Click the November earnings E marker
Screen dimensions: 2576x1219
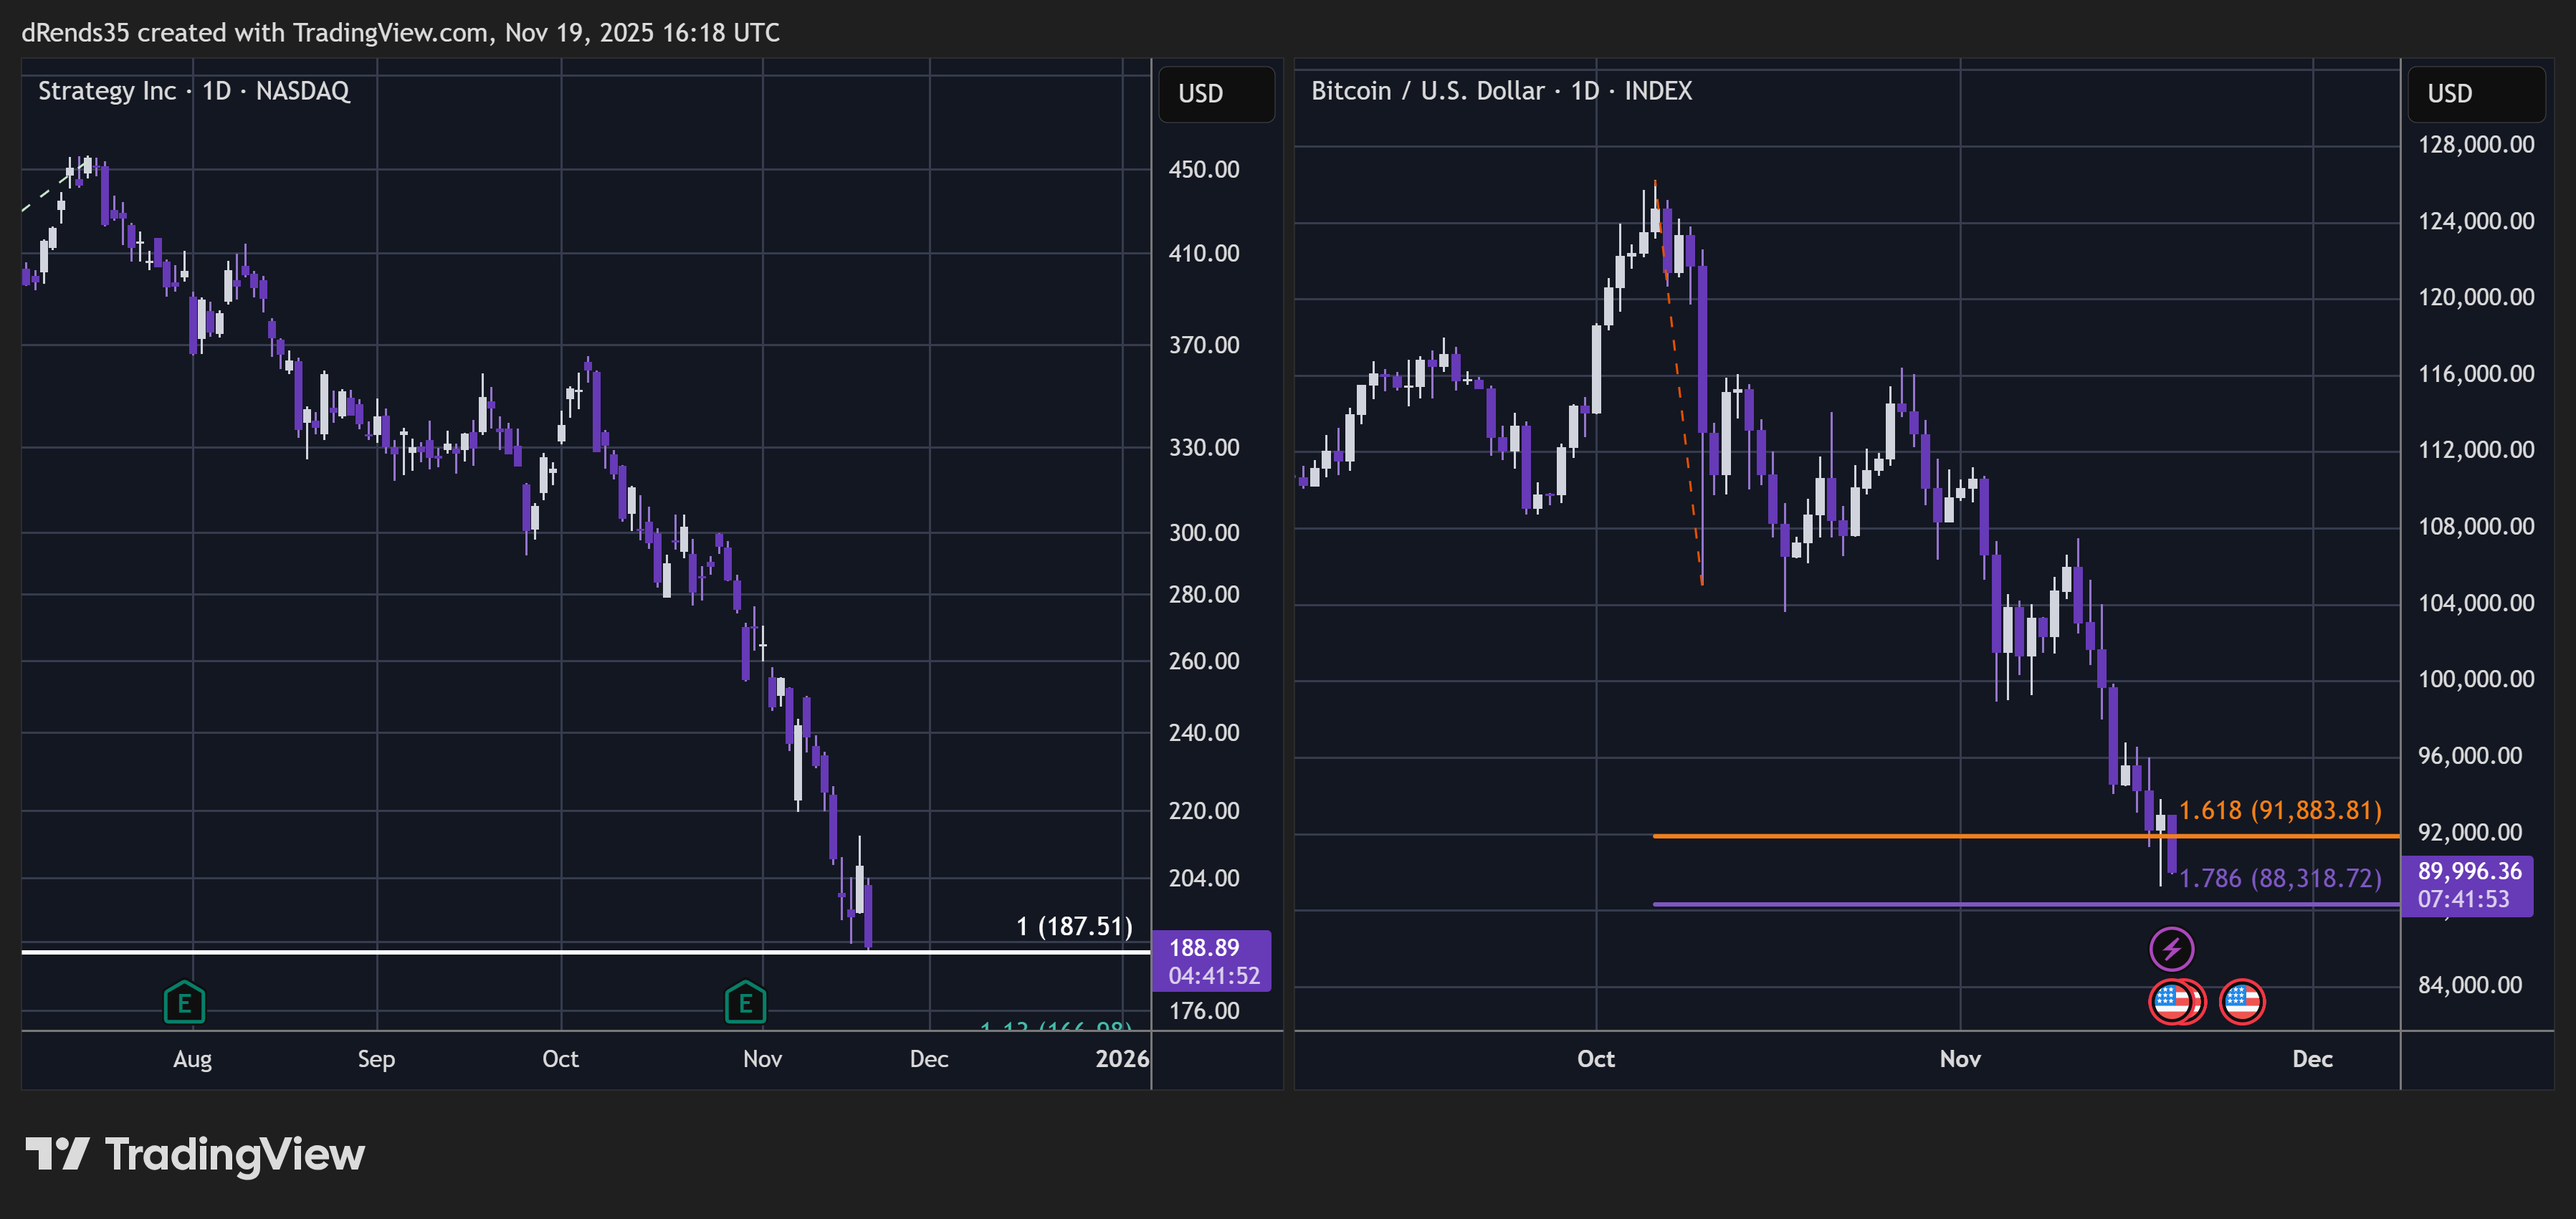tap(745, 1002)
